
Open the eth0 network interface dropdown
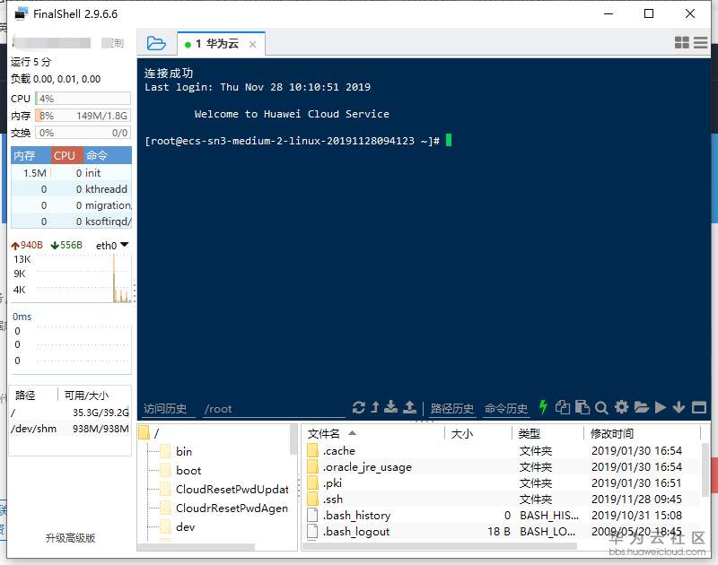pyautogui.click(x=112, y=245)
